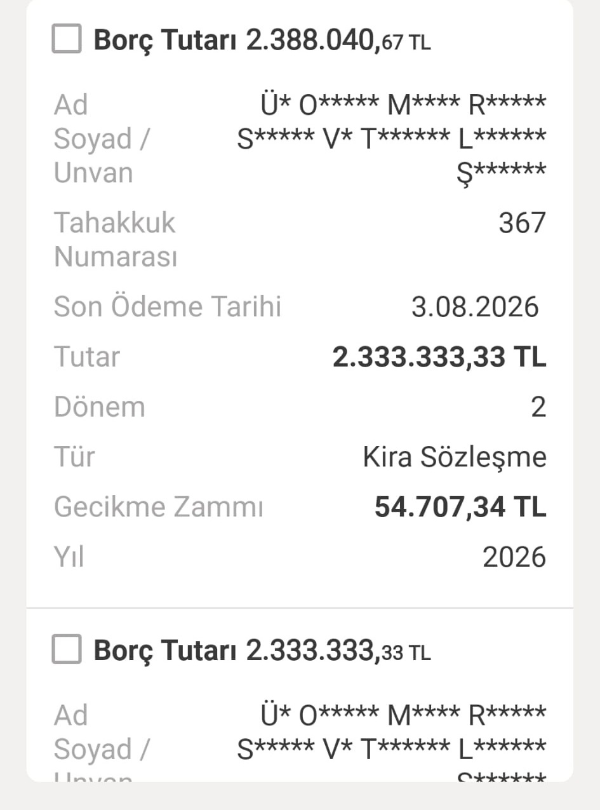
Task: Click the masked name in the 2.388.040,67 TL card
Action: coord(391,138)
